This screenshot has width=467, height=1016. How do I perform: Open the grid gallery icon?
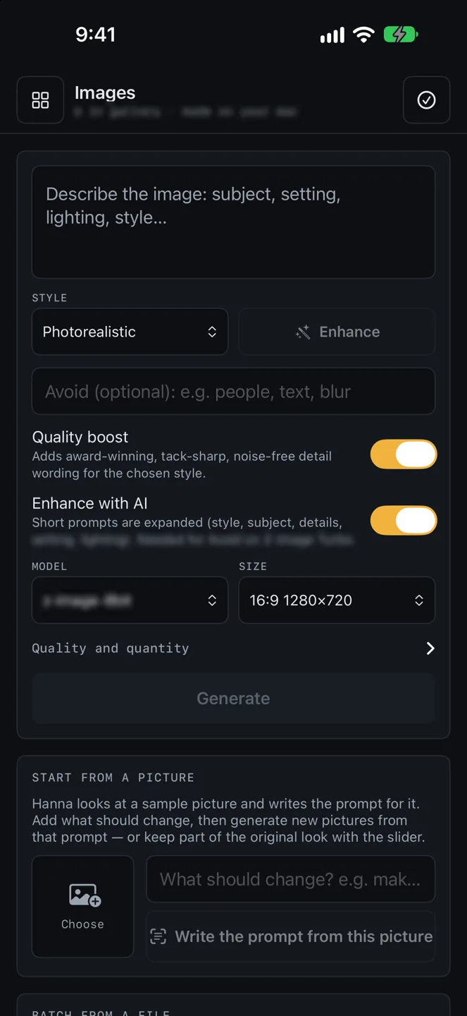40,100
